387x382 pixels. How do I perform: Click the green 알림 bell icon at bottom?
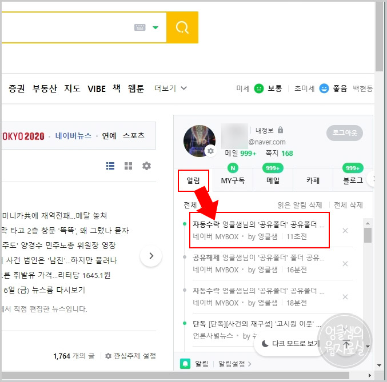click(x=185, y=364)
